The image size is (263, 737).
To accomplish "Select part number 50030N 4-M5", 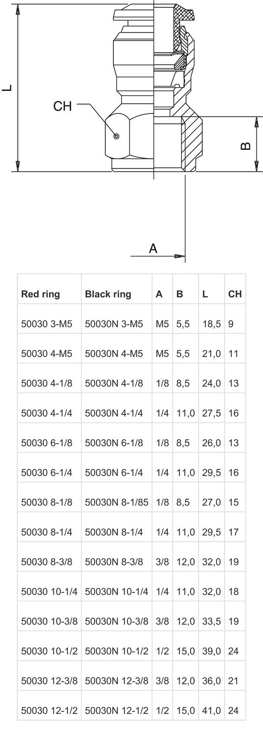I will (x=114, y=354).
